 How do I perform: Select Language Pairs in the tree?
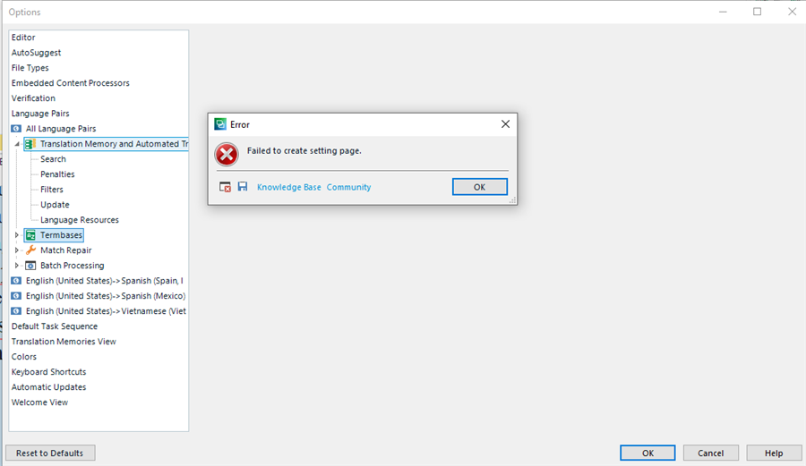pyautogui.click(x=40, y=114)
